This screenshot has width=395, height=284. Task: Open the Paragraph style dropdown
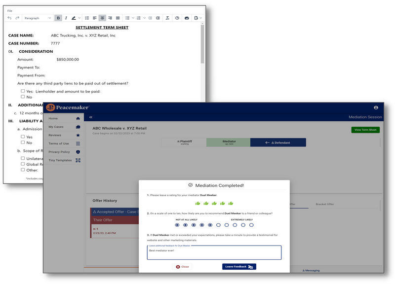[x=38, y=18]
